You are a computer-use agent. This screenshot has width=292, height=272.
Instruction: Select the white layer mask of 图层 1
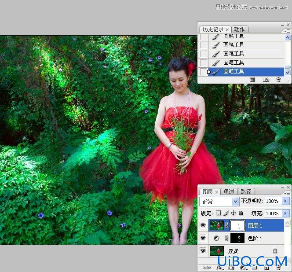[237, 225]
